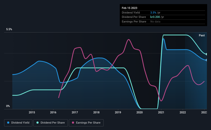
Task: Click the teal Dividend Per Share legend dot
Action: (38, 123)
